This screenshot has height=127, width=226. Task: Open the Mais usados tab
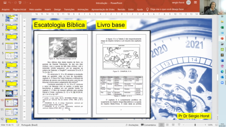click(35, 10)
